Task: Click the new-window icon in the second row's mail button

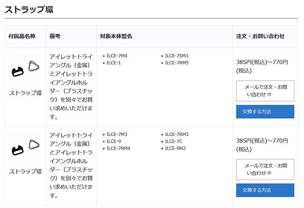Action: coord(269,173)
